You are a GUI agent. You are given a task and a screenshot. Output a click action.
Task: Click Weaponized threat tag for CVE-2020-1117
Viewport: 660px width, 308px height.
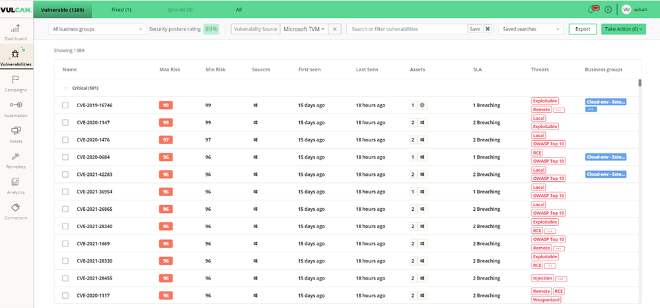546,299
